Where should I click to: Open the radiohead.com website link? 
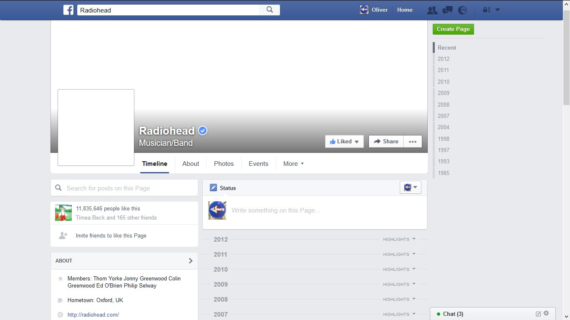93,315
